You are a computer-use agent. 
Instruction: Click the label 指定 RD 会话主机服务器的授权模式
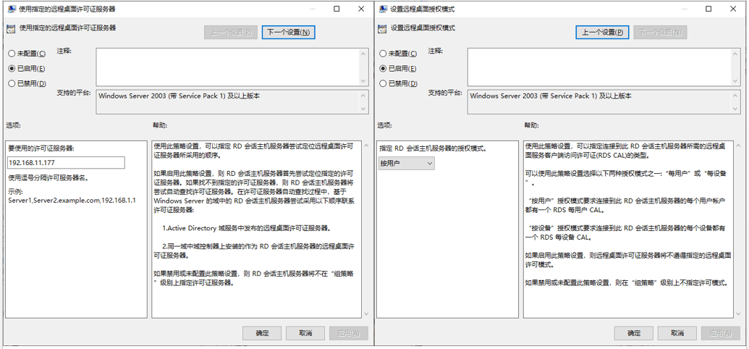pos(433,148)
